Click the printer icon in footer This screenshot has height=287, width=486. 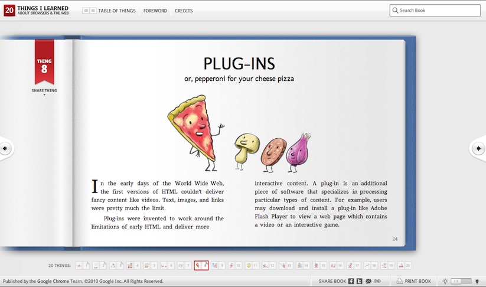click(x=399, y=281)
